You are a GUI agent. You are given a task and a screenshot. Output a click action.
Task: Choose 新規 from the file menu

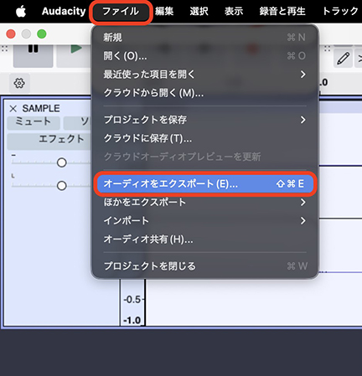[x=205, y=38]
